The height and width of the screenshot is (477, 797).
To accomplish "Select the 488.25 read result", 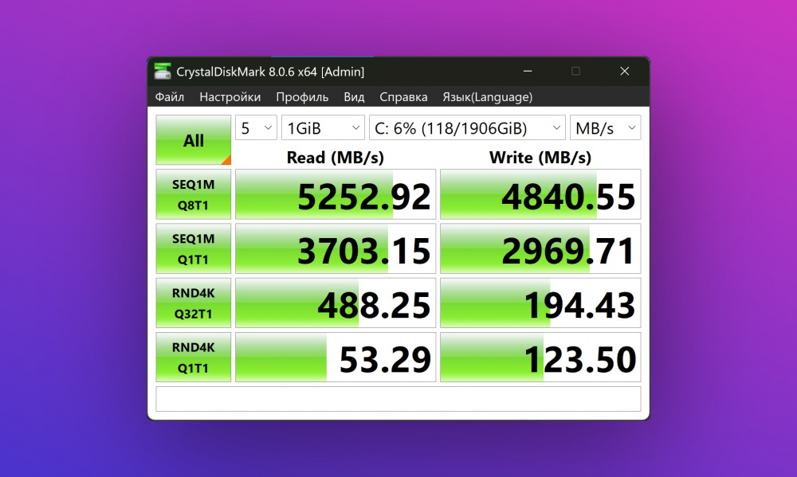I will tap(336, 303).
